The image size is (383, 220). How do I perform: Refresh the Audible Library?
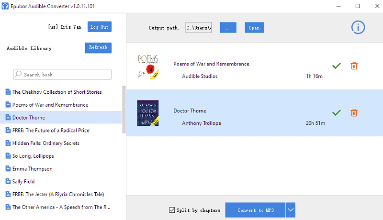click(x=98, y=47)
